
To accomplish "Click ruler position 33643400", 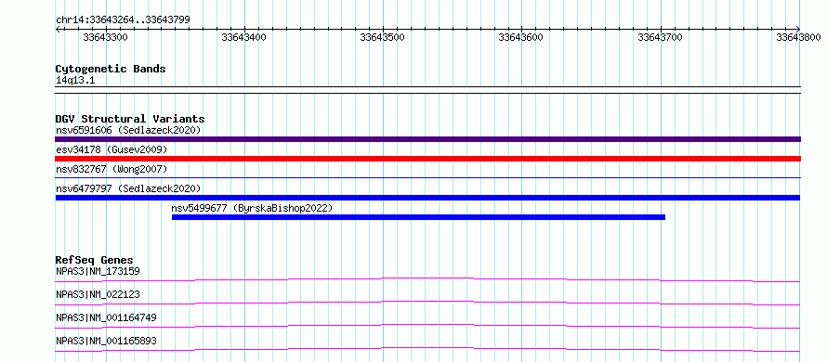I will [x=244, y=37].
